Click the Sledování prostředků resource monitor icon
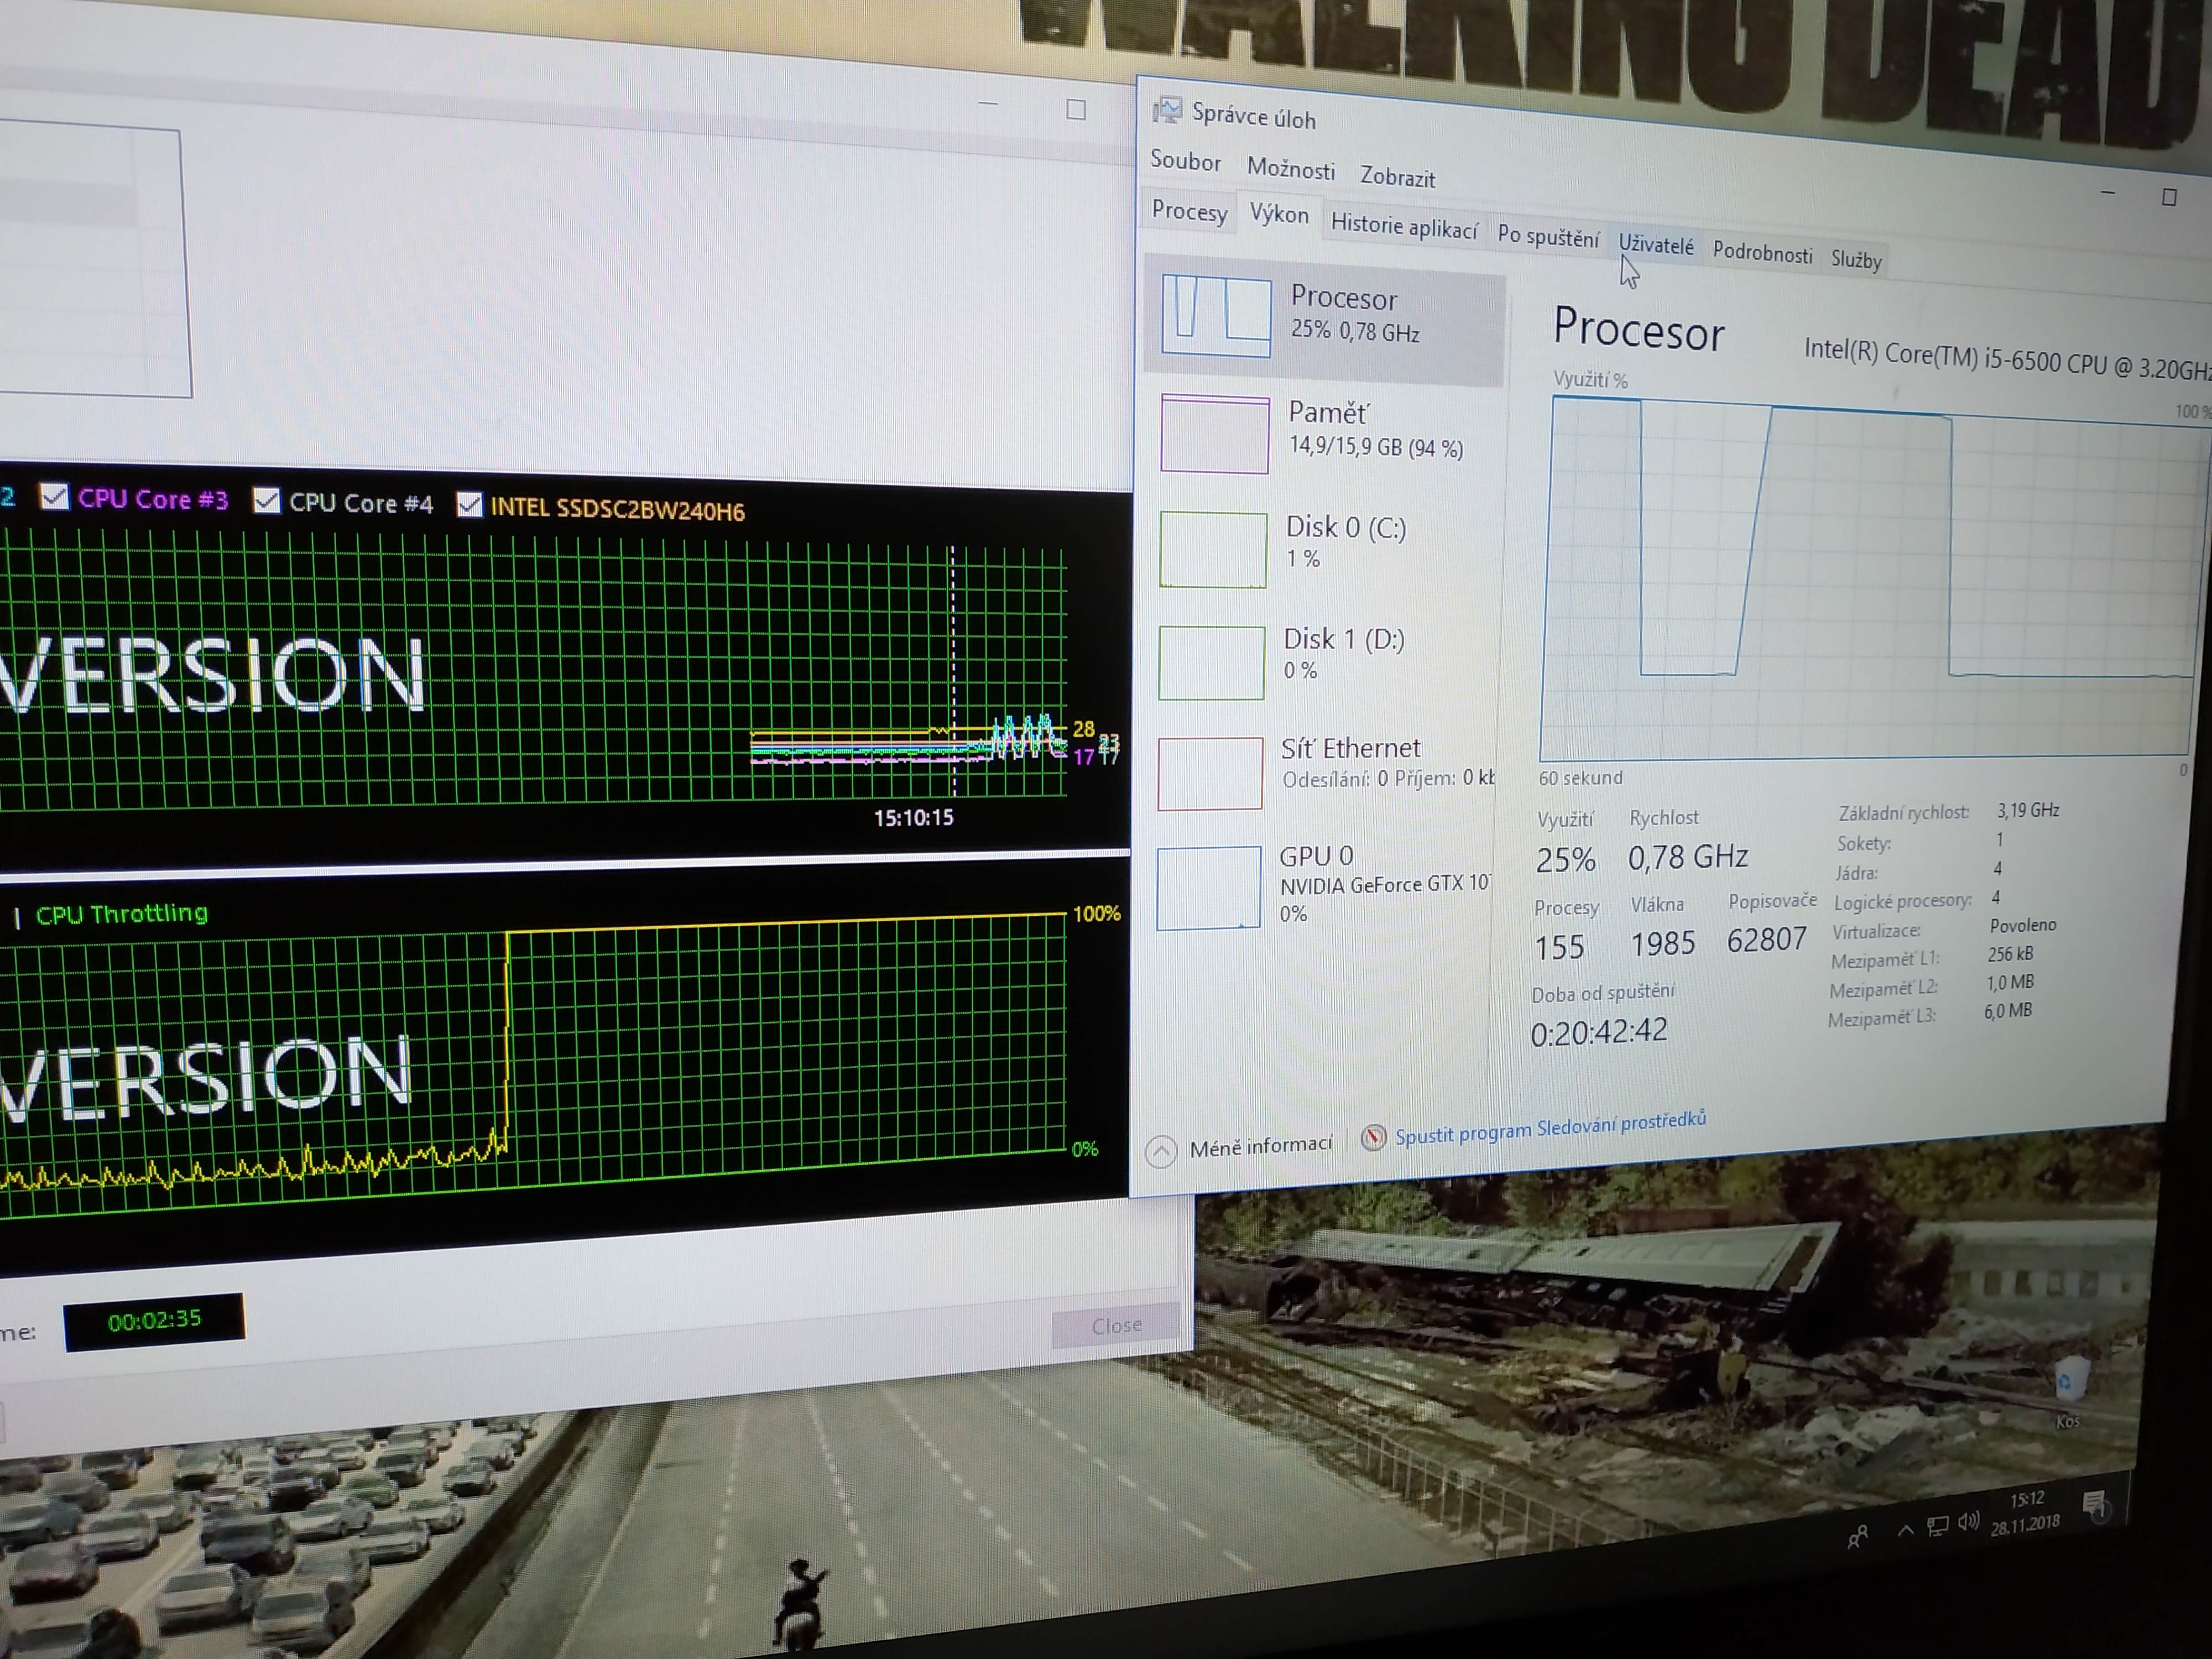Viewport: 2212px width, 1659px height. click(1373, 1138)
